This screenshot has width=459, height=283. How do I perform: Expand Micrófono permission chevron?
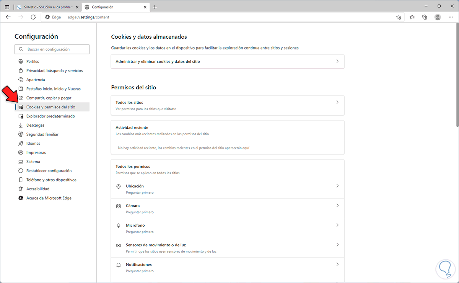337,225
